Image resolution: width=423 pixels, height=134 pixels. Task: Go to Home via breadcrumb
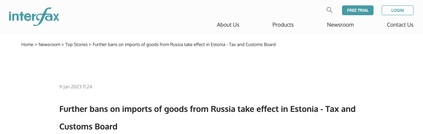point(27,45)
